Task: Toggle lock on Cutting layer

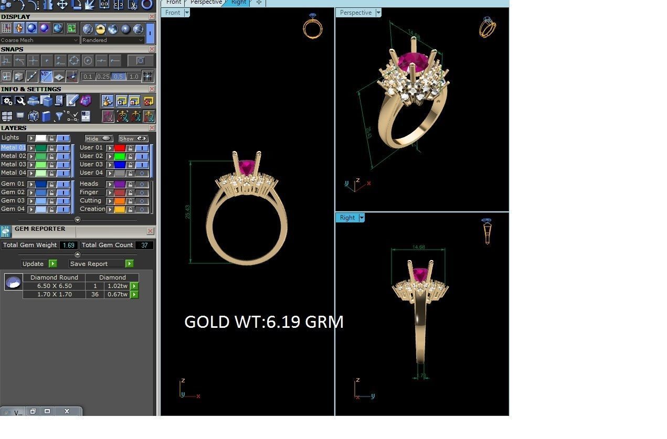Action: coord(131,201)
